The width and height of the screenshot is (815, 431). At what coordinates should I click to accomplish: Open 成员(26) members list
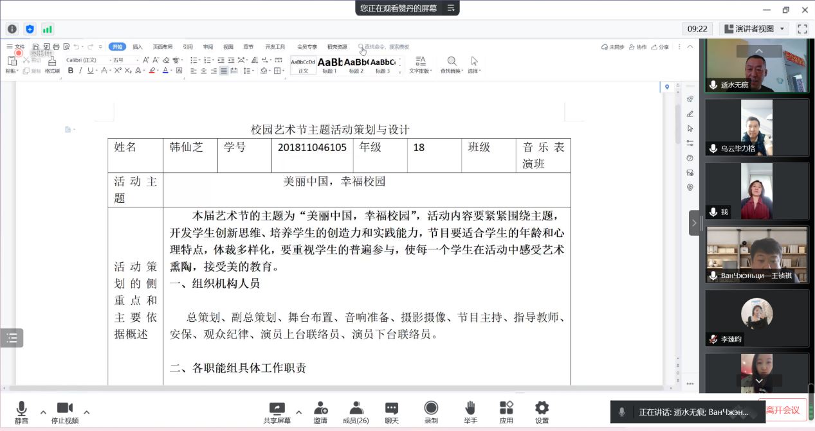pyautogui.click(x=356, y=409)
